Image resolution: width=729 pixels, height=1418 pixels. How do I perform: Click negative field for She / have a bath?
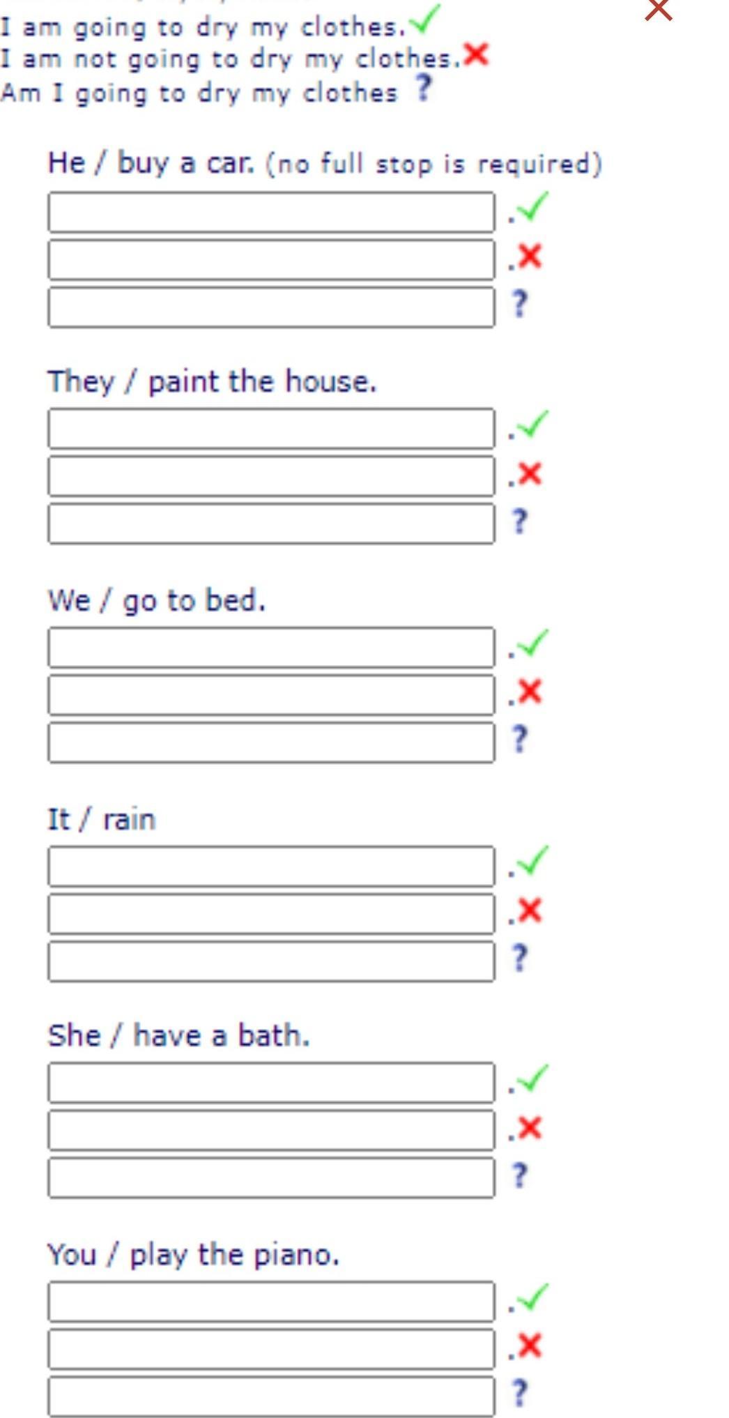point(271,1130)
